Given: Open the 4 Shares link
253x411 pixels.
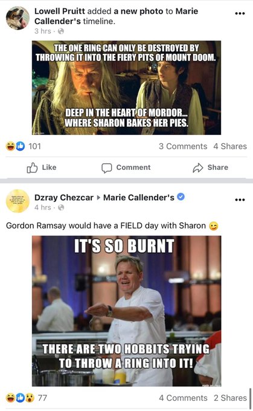Looking at the screenshot, I should tap(230, 146).
